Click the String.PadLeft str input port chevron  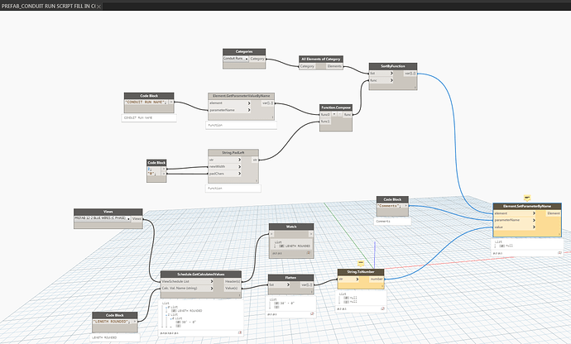239,160
